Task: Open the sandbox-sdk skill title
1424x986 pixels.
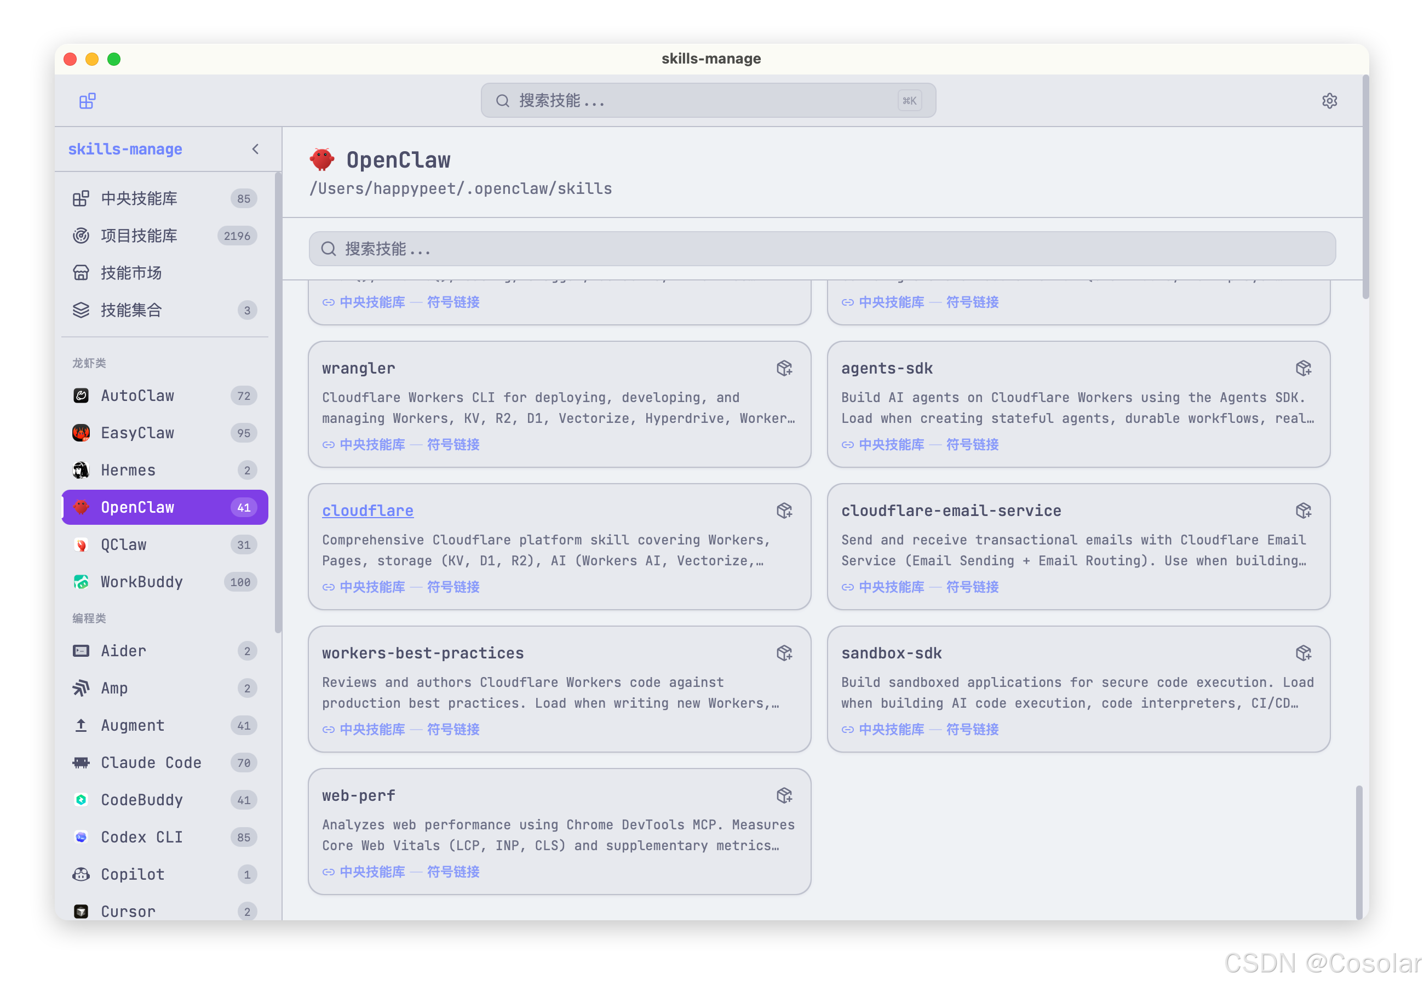Action: (x=891, y=653)
